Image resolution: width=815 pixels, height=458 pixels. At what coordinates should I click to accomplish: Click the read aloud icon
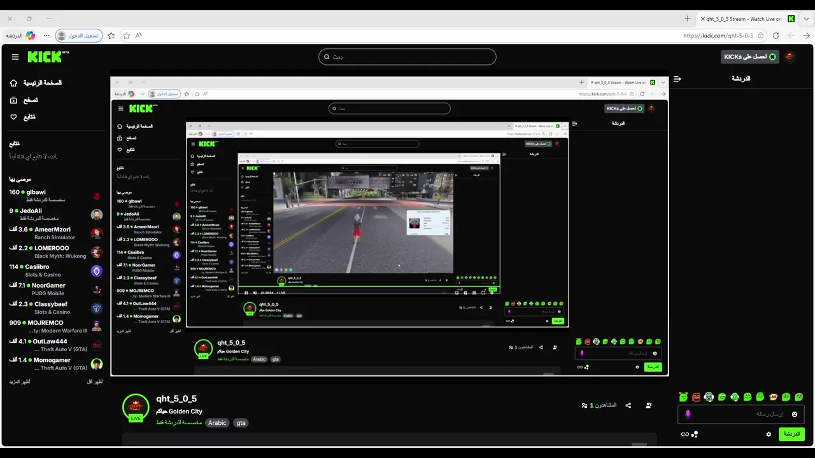pos(138,36)
